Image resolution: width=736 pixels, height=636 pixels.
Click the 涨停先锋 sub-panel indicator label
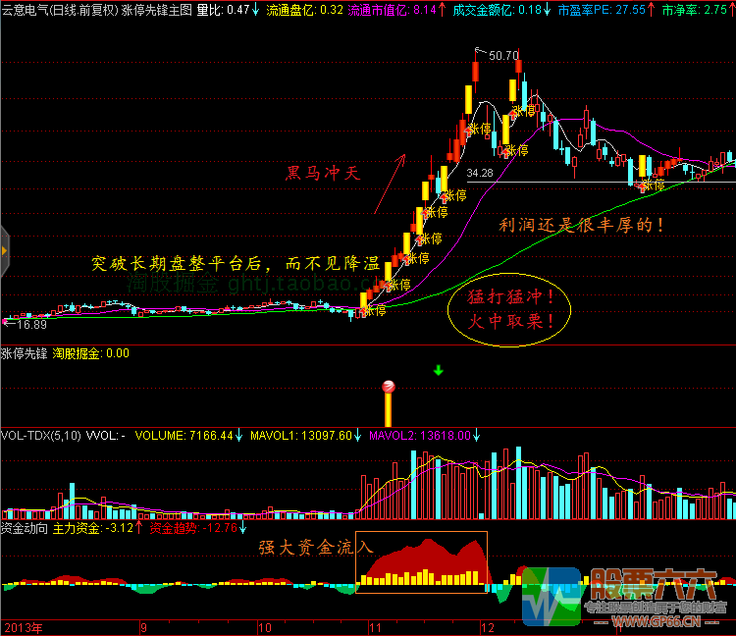(x=24, y=353)
